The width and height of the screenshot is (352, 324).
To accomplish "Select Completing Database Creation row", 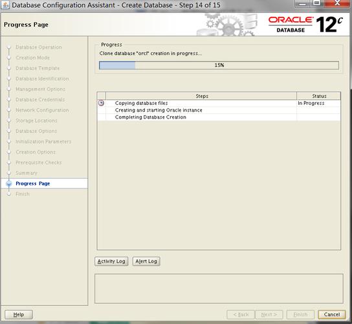I will [x=219, y=117].
